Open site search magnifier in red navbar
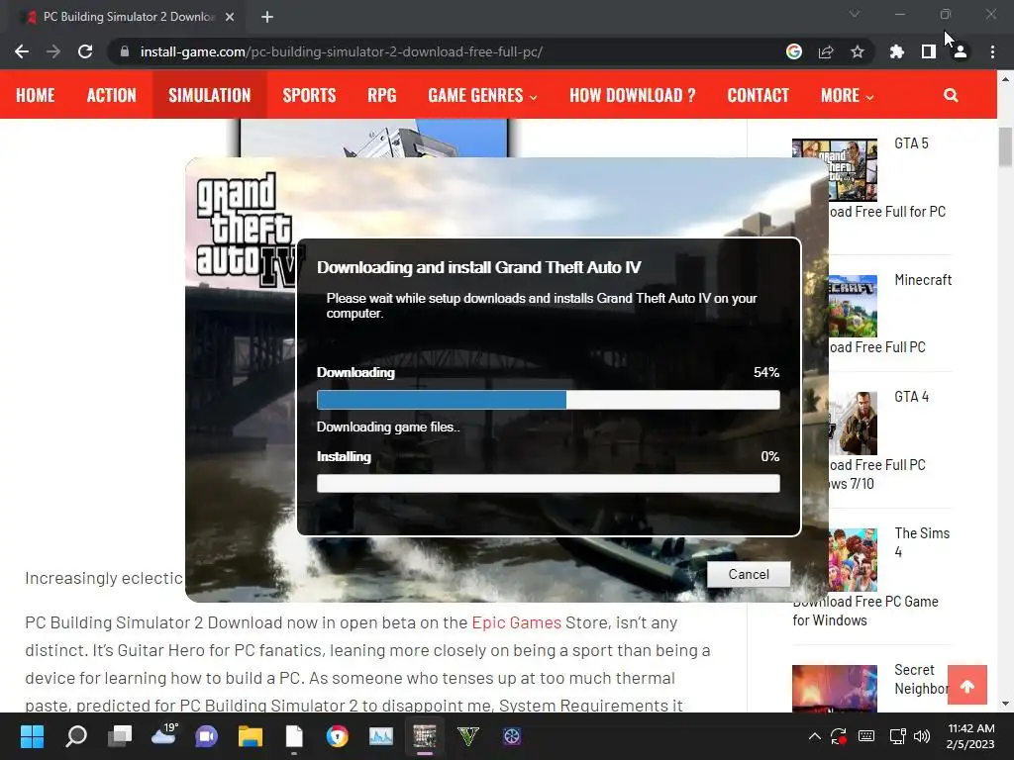This screenshot has width=1014, height=760. click(951, 95)
